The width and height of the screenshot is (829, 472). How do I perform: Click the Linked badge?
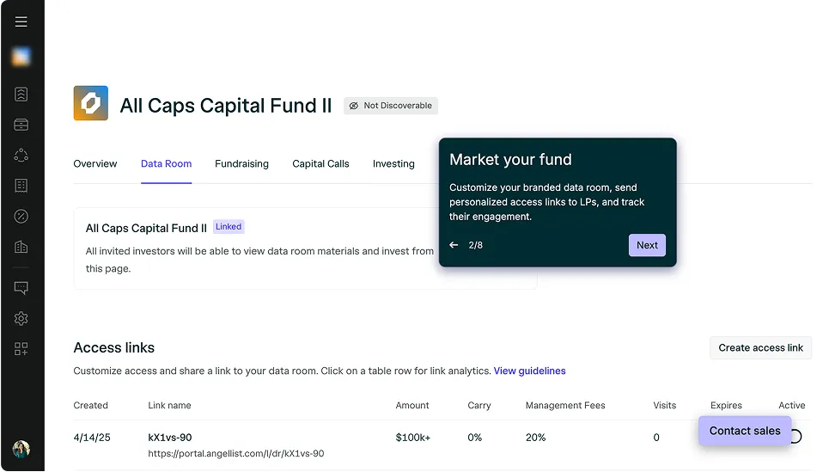coord(229,226)
